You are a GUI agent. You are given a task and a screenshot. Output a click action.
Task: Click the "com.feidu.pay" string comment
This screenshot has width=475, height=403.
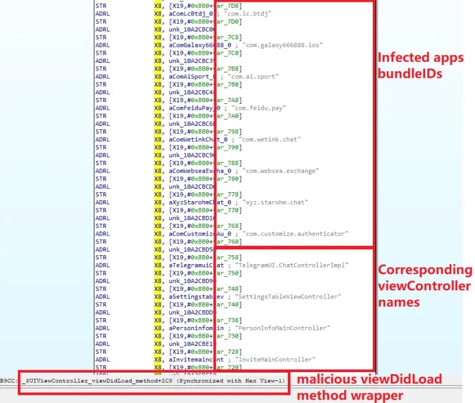[258, 108]
